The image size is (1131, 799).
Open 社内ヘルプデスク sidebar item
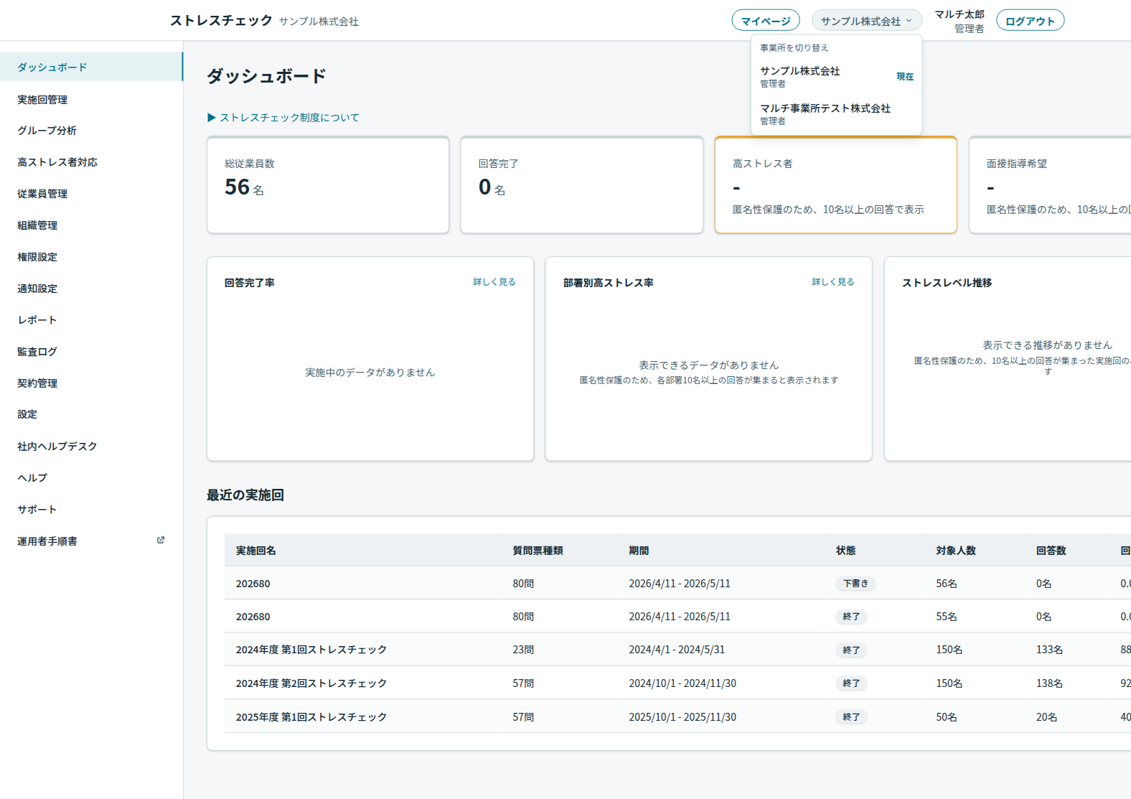click(x=91, y=447)
